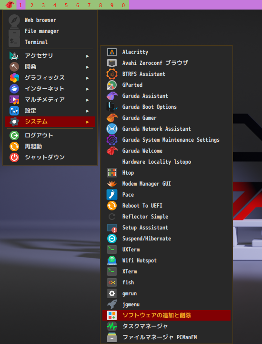The width and height of the screenshot is (262, 344).
Task: Open the 設定 category
Action: click(50, 111)
